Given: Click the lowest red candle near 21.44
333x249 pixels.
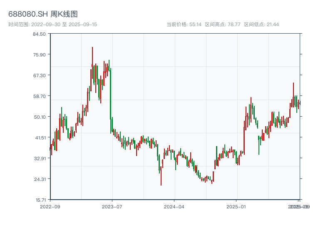Looking at the screenshot, I should [161, 176].
